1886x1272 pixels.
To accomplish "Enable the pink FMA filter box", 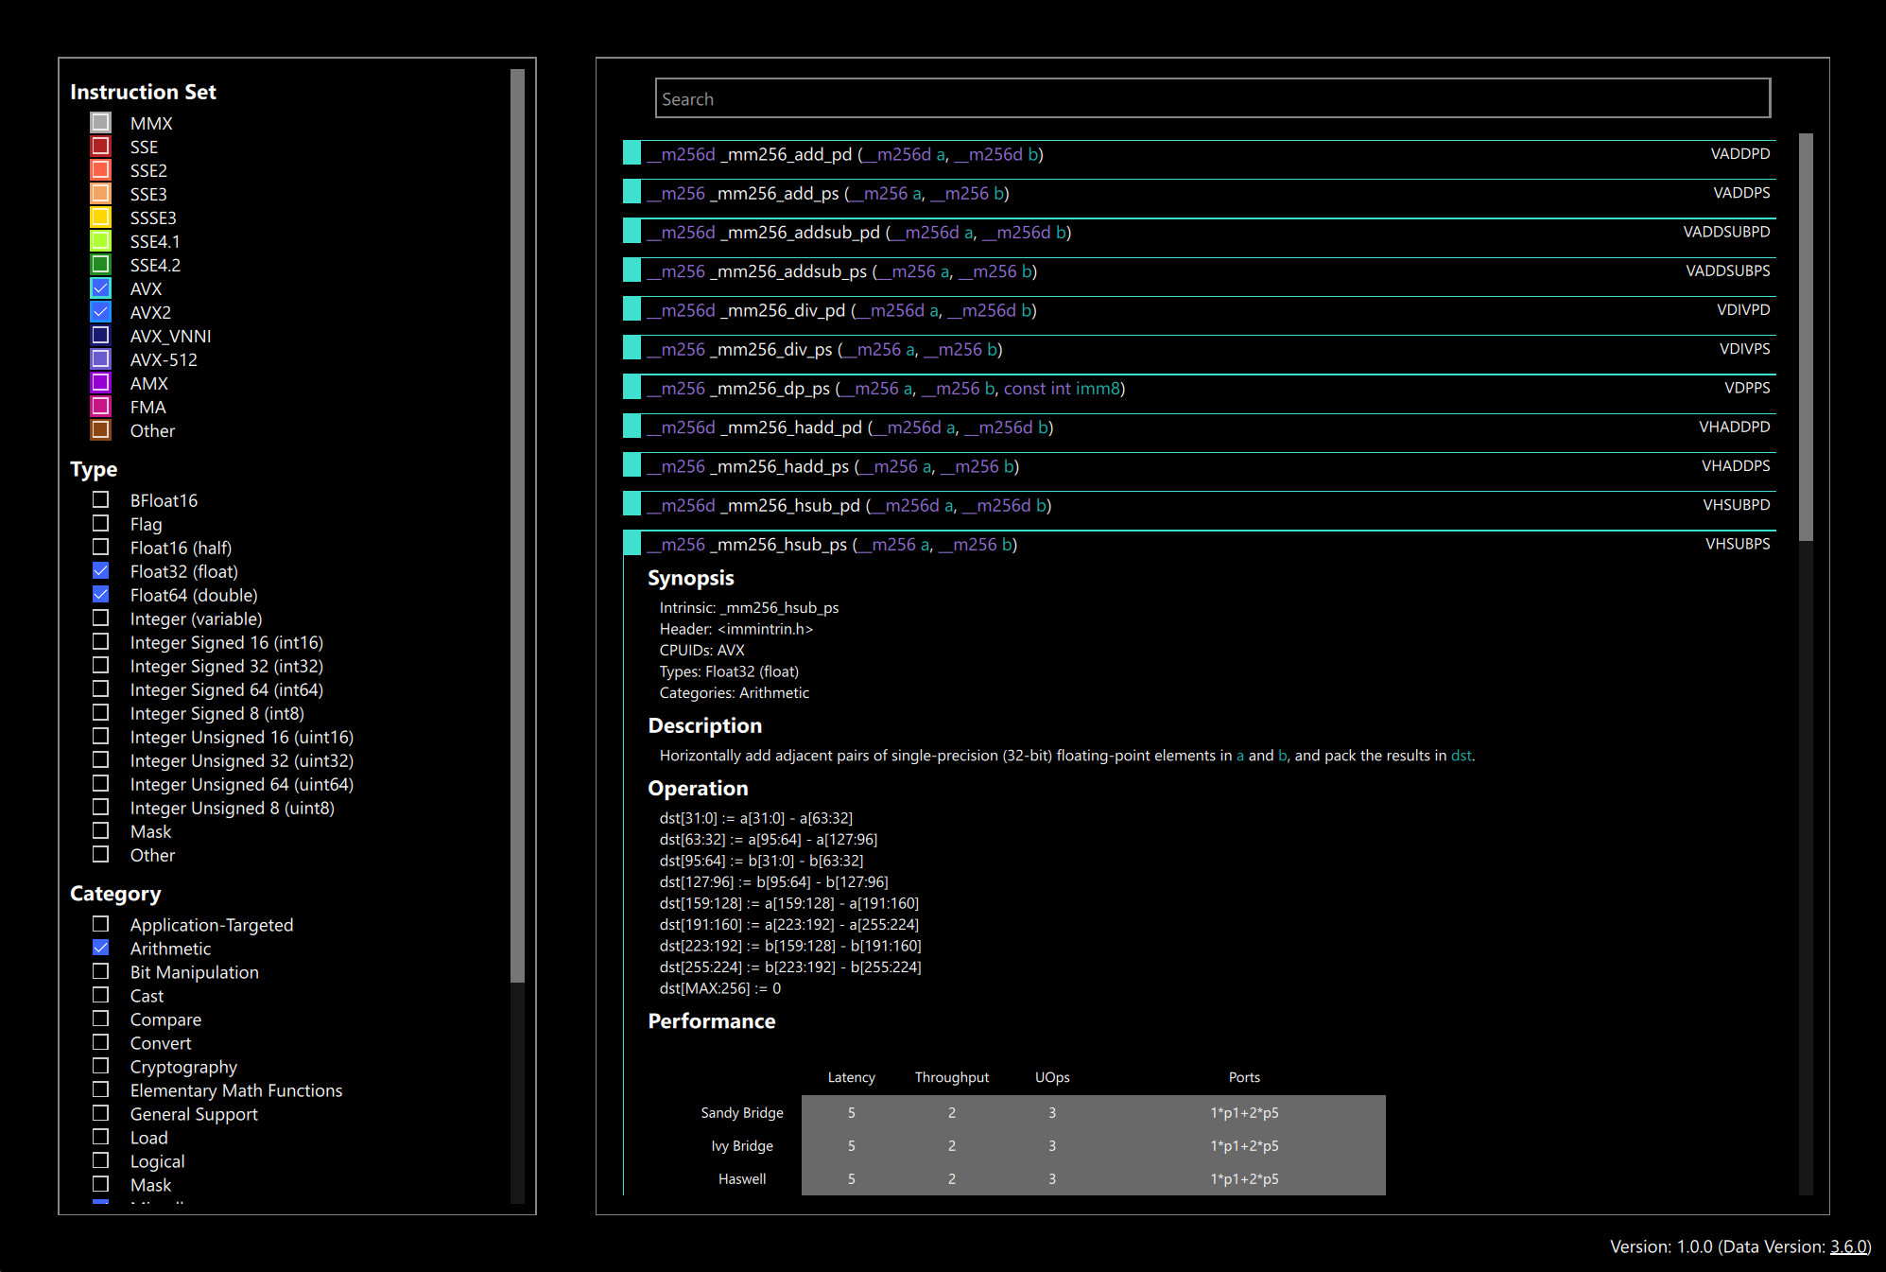I will (x=101, y=407).
